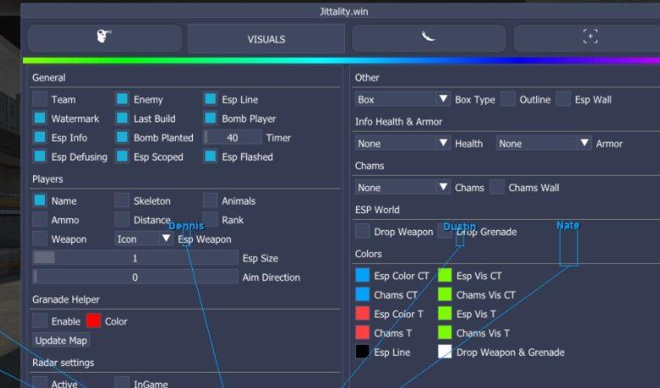The width and height of the screenshot is (660, 388).
Task: Click the Esp Size slider
Action: point(135,258)
